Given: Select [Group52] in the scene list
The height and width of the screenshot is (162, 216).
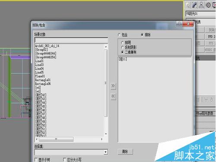Looking at the screenshot, I should [41, 50].
